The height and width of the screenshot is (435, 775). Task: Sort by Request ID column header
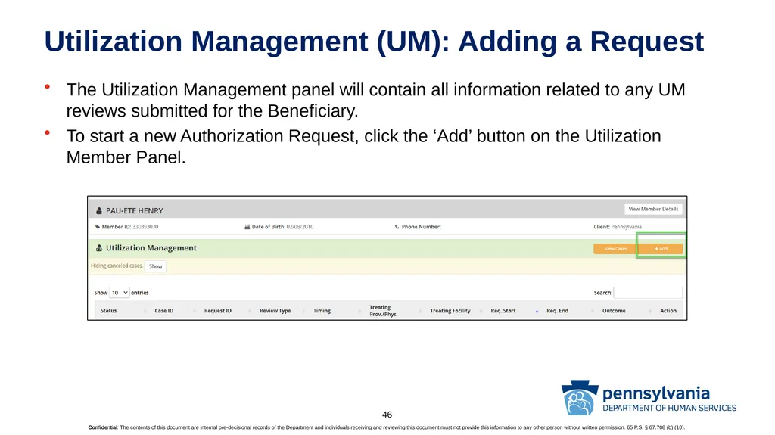[218, 311]
